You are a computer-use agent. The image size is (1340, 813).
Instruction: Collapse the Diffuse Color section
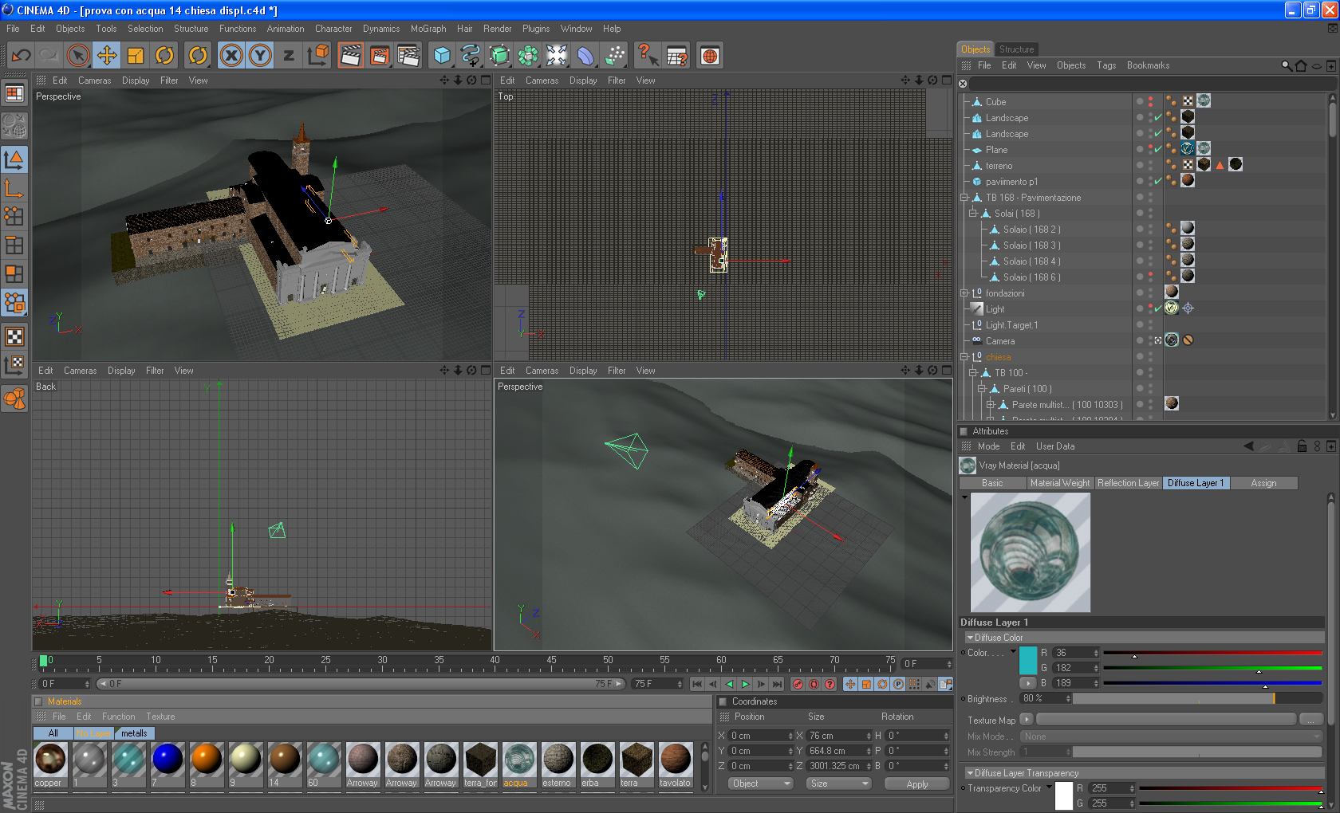pos(970,638)
